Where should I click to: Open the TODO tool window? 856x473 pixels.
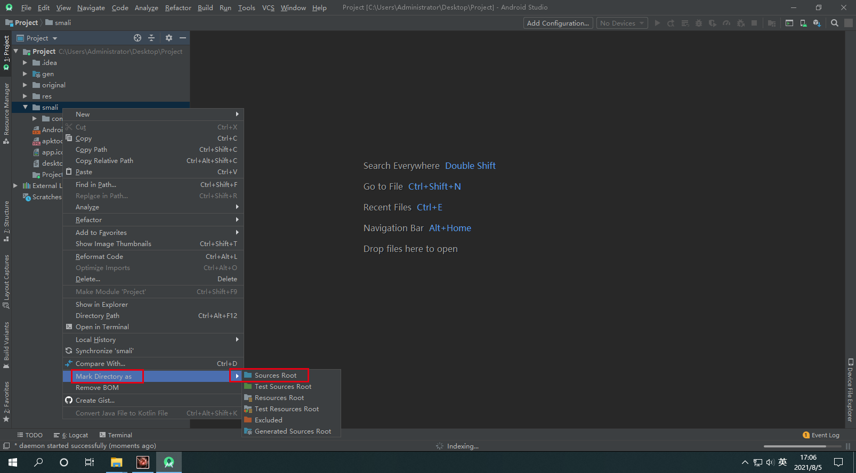30,435
